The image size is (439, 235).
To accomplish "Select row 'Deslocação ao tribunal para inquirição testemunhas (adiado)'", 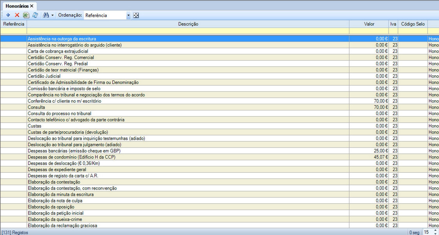I will [219, 139].
